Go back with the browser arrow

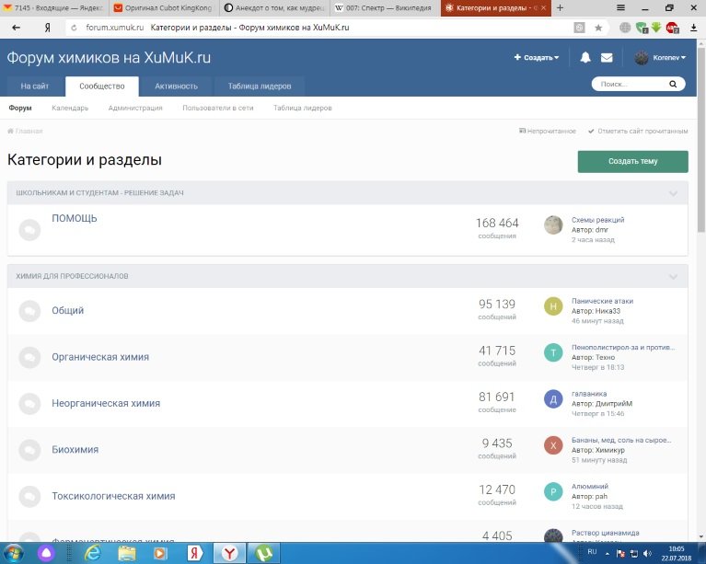click(x=16, y=28)
